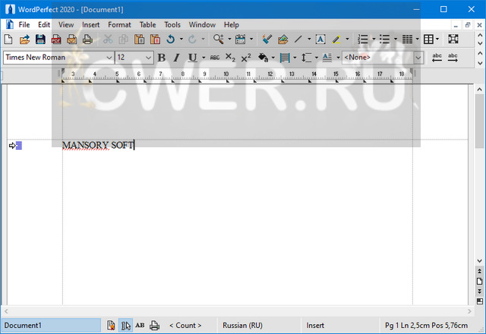The width and height of the screenshot is (486, 334).
Task: Click the Publish to PDF icon
Action: [56, 39]
